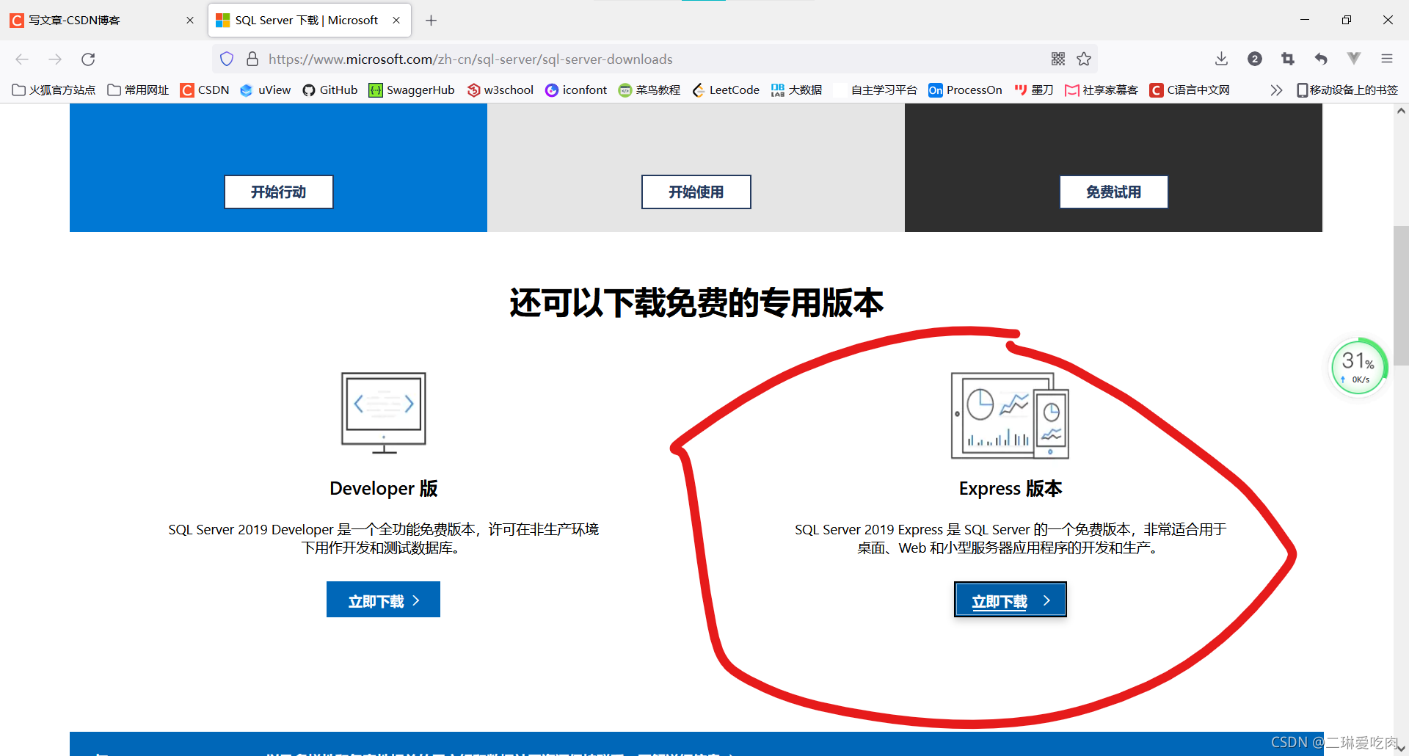
Task: Click the 开始行动 button
Action: click(x=279, y=192)
